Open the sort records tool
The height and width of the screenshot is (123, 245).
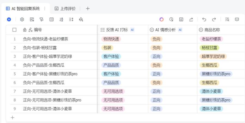pyautogui.click(x=61, y=19)
